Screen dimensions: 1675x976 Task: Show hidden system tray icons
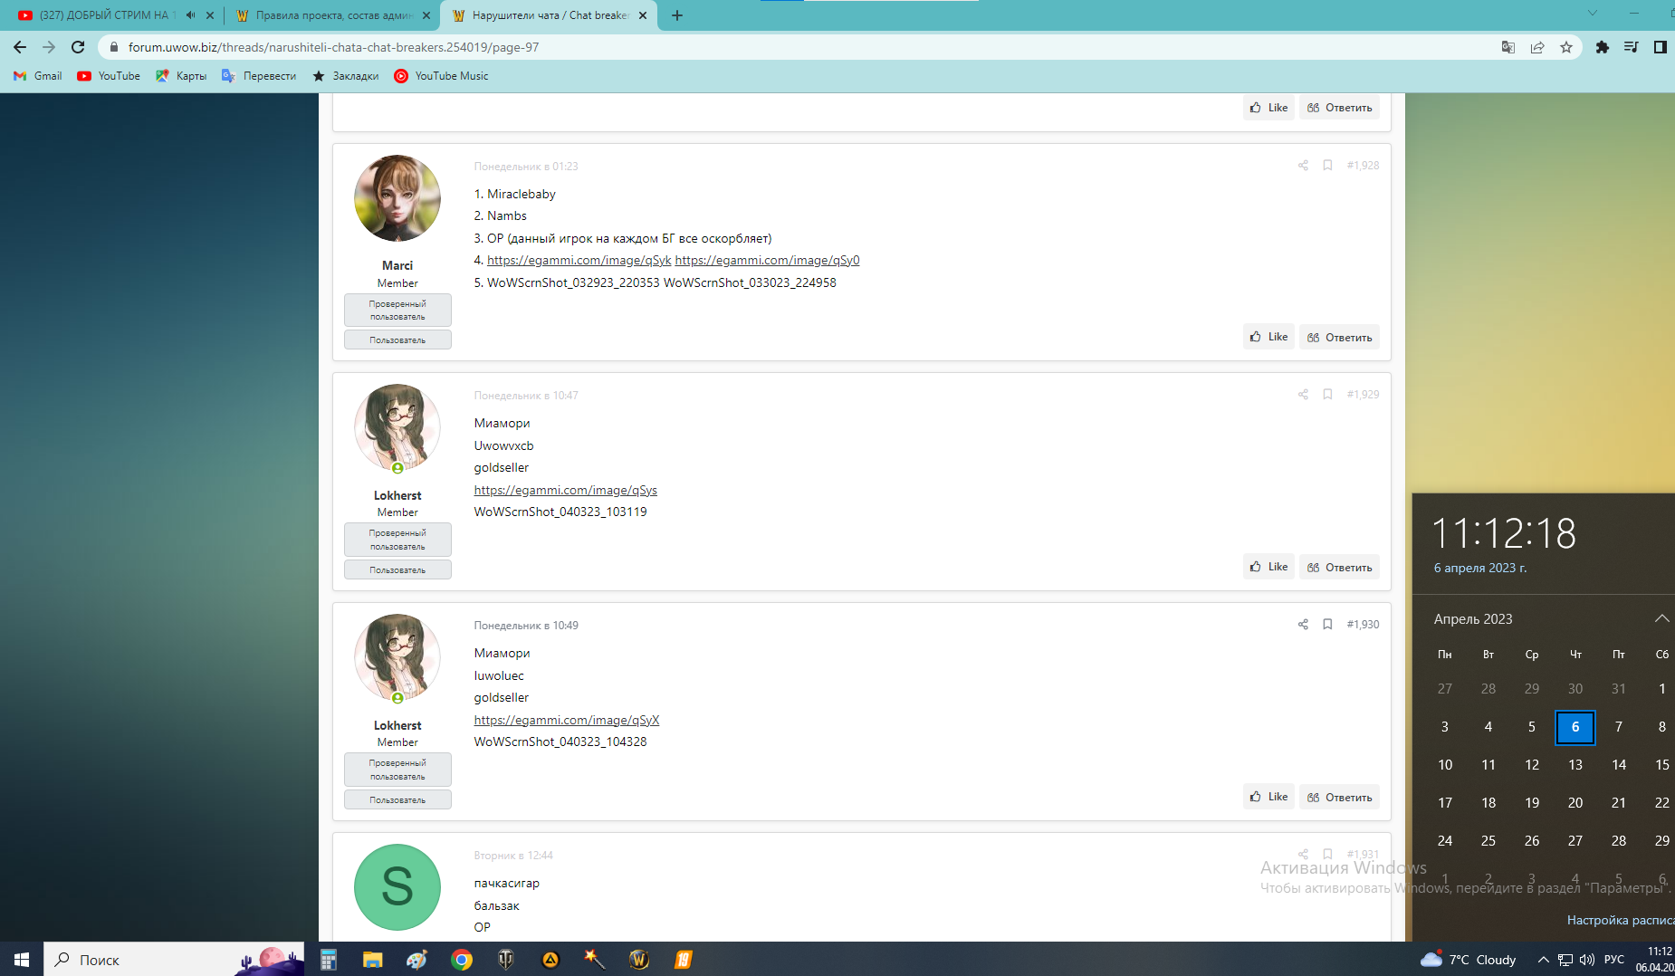(1543, 960)
